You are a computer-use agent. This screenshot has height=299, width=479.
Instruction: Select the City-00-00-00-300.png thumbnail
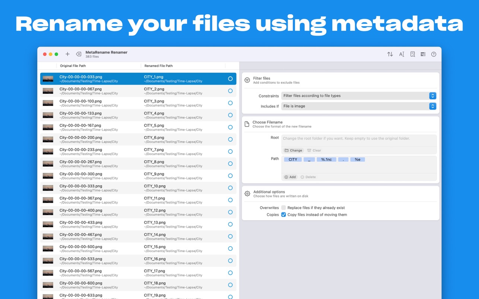click(x=48, y=176)
